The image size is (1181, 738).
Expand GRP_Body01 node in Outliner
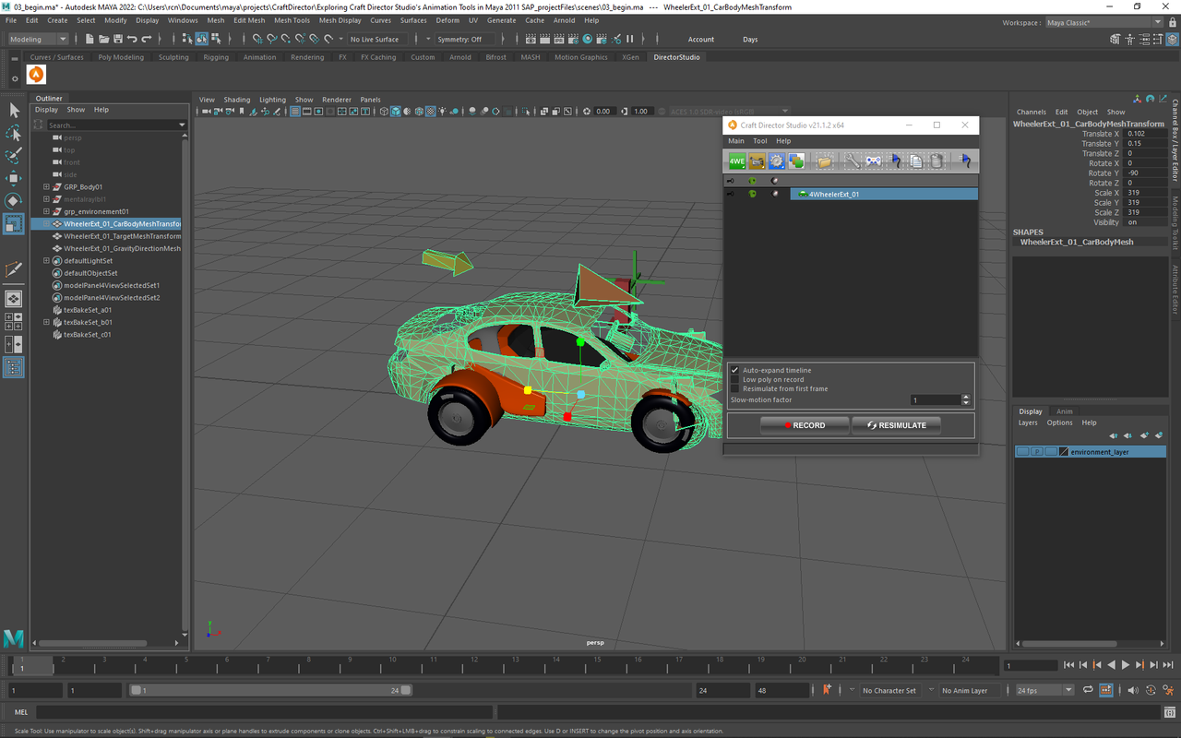point(46,187)
